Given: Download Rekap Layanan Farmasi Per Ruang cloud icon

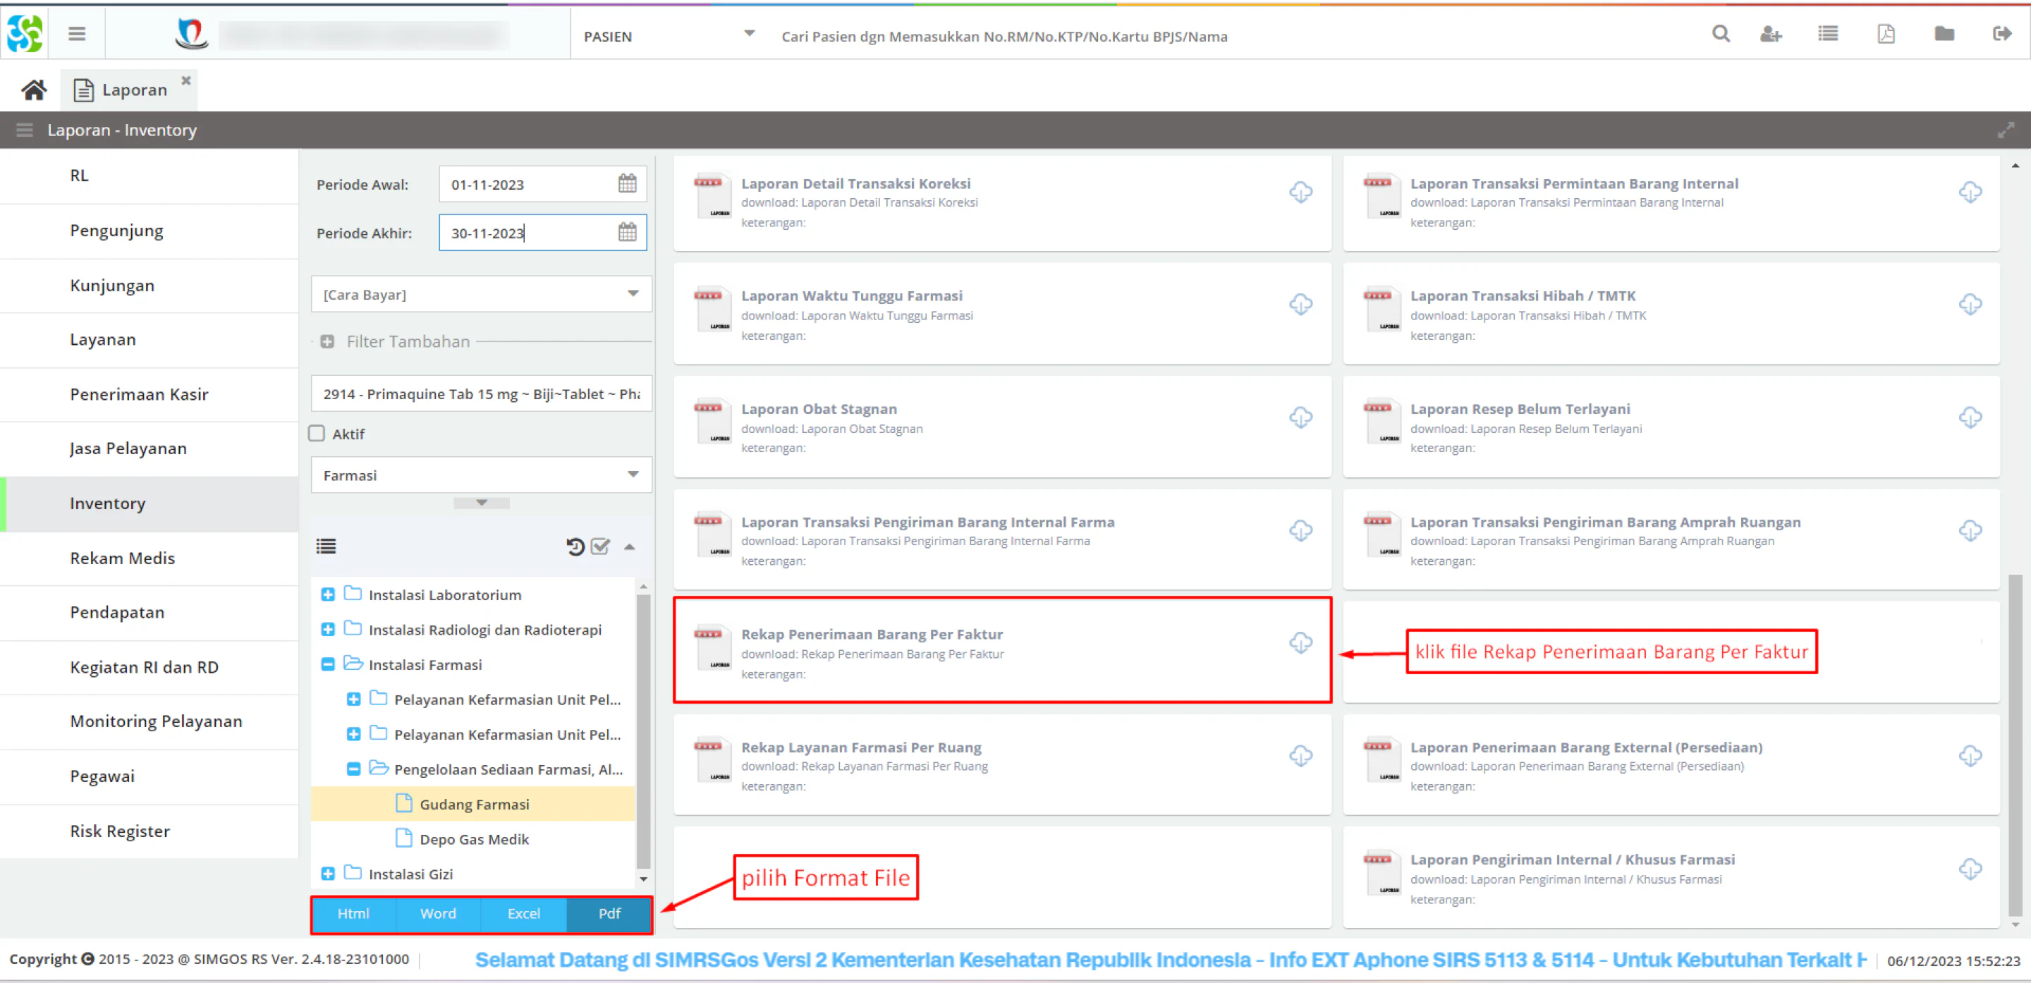Looking at the screenshot, I should pos(1301,755).
